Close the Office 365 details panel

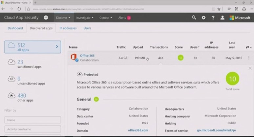coord(250,68)
